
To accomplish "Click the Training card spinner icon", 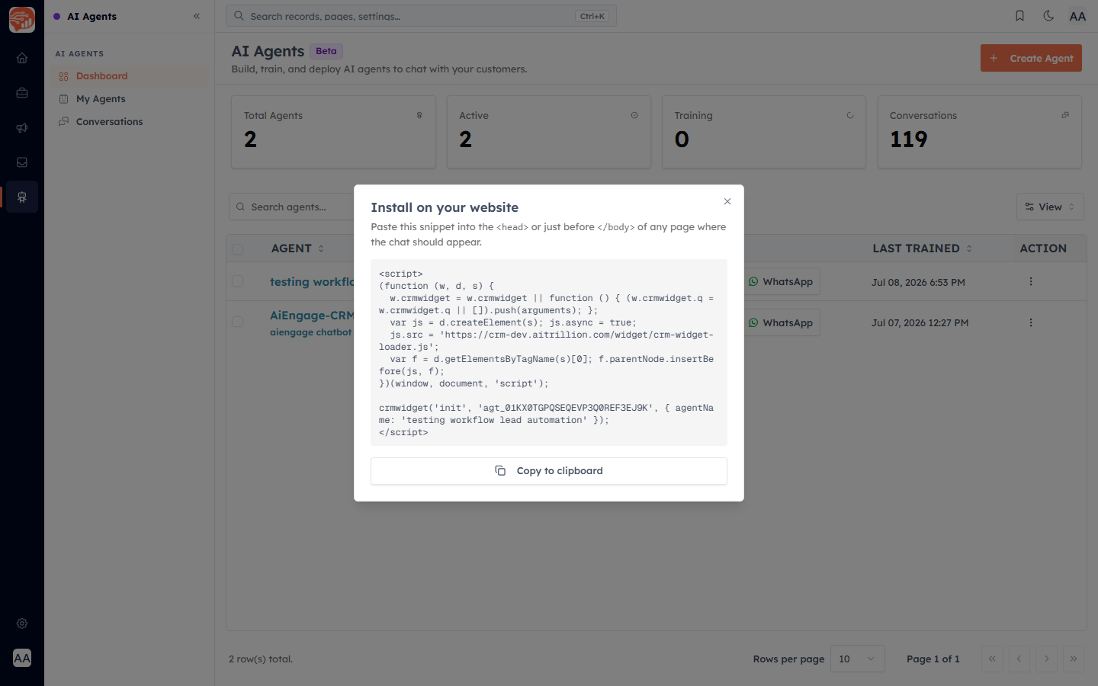I will (850, 115).
